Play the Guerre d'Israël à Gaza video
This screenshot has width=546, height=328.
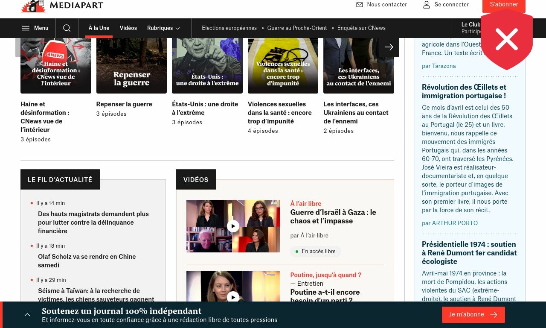(233, 226)
